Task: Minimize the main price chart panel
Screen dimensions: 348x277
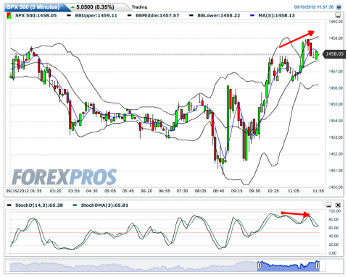Action: 339,16
